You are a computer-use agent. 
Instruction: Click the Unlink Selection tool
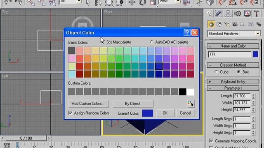click(x=42, y=2)
